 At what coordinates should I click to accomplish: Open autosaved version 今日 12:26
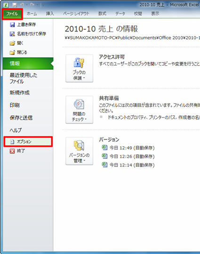coord(128,156)
